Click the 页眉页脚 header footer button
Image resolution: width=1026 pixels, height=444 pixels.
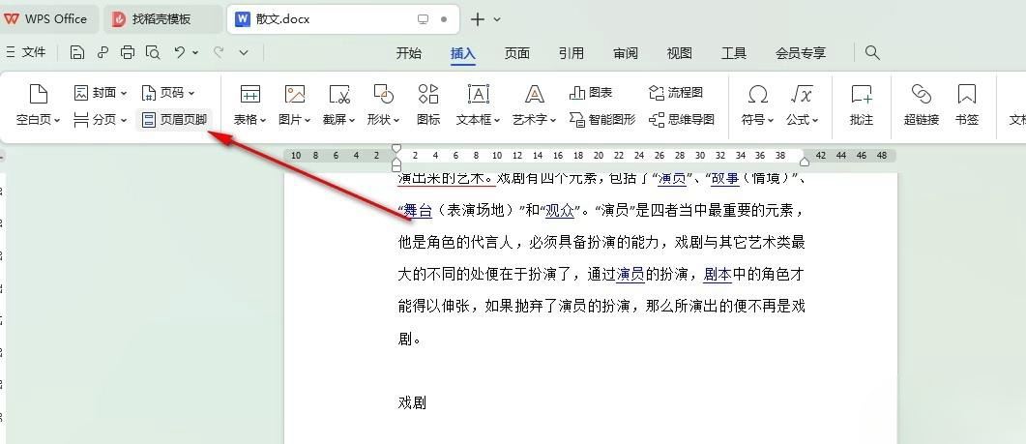(x=175, y=120)
